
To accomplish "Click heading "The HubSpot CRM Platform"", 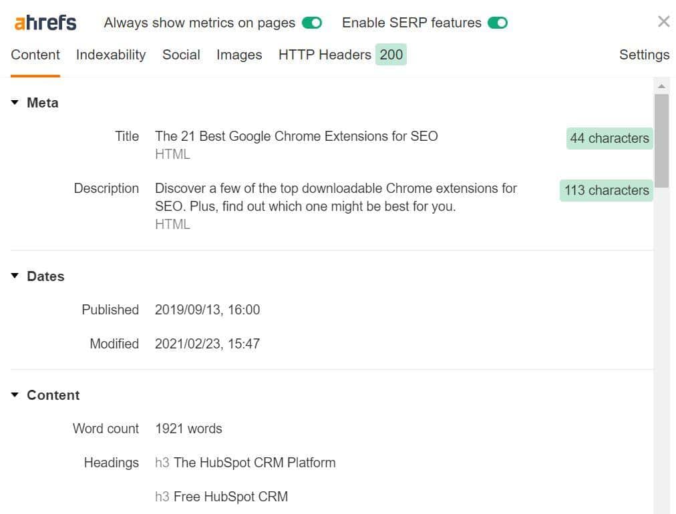I will [255, 463].
